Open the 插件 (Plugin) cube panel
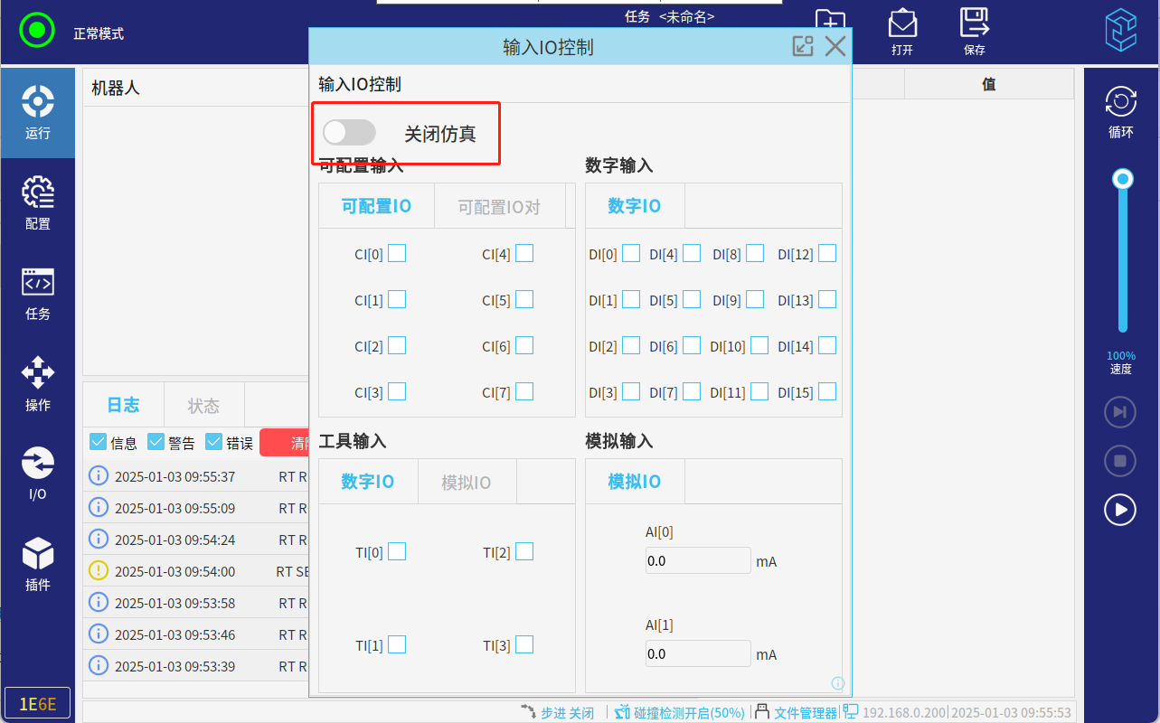This screenshot has height=723, width=1160. pyautogui.click(x=37, y=564)
